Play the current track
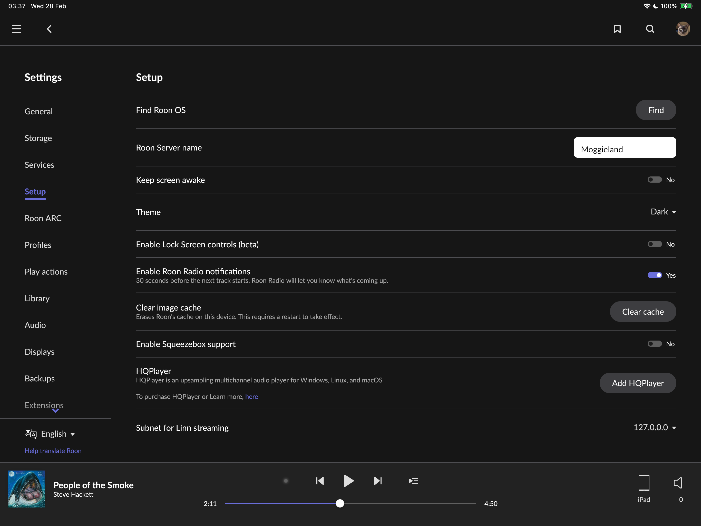701x526 pixels. click(349, 481)
